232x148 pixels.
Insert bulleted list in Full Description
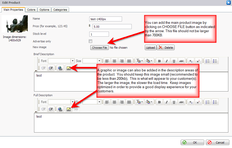click(x=215, y=102)
